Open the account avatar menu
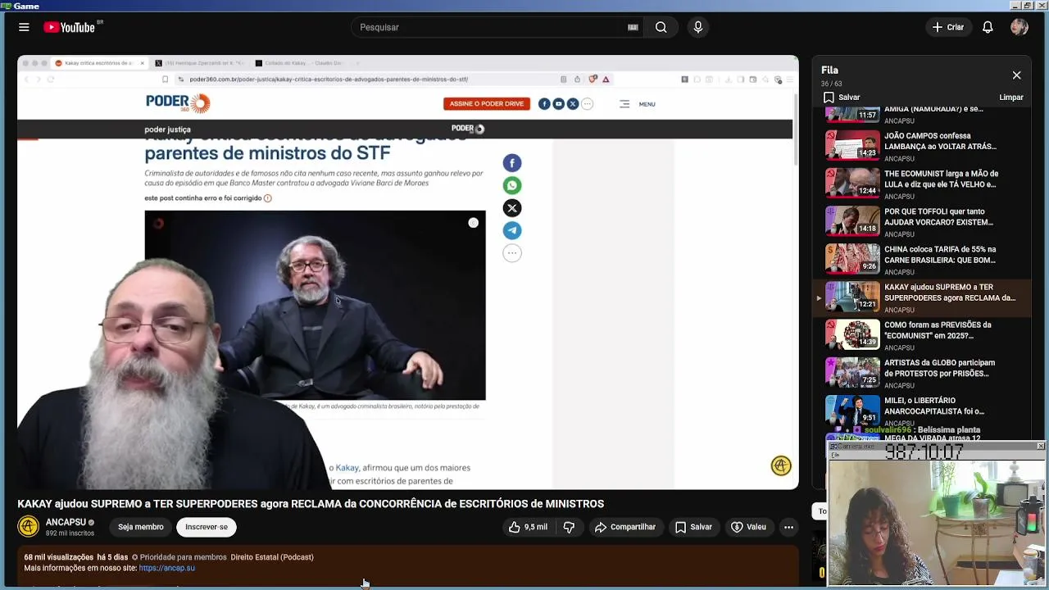Viewport: 1049px width, 590px height. [1019, 27]
